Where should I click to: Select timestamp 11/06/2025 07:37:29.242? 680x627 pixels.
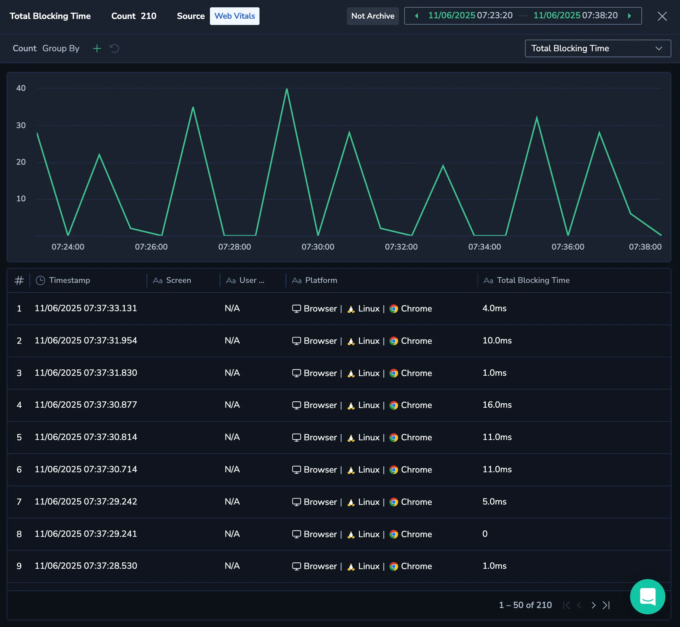86,502
